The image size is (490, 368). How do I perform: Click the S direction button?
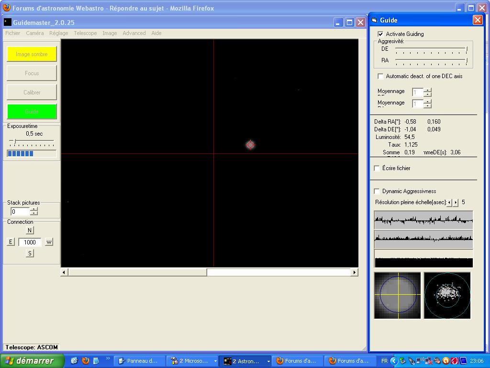point(30,253)
